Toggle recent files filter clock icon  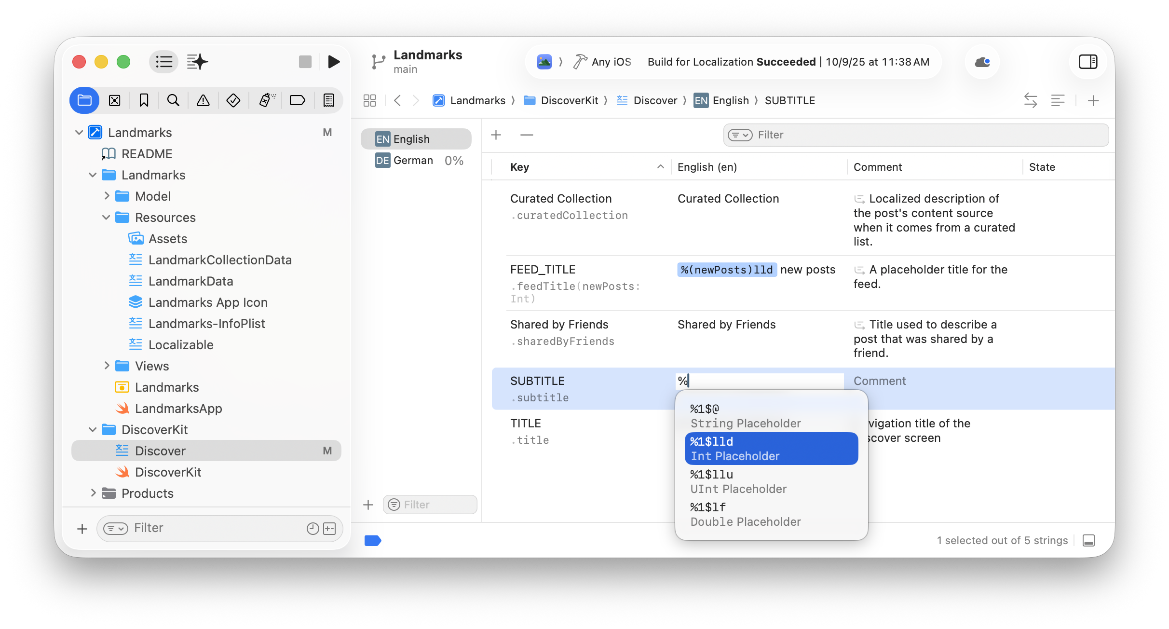click(x=313, y=529)
